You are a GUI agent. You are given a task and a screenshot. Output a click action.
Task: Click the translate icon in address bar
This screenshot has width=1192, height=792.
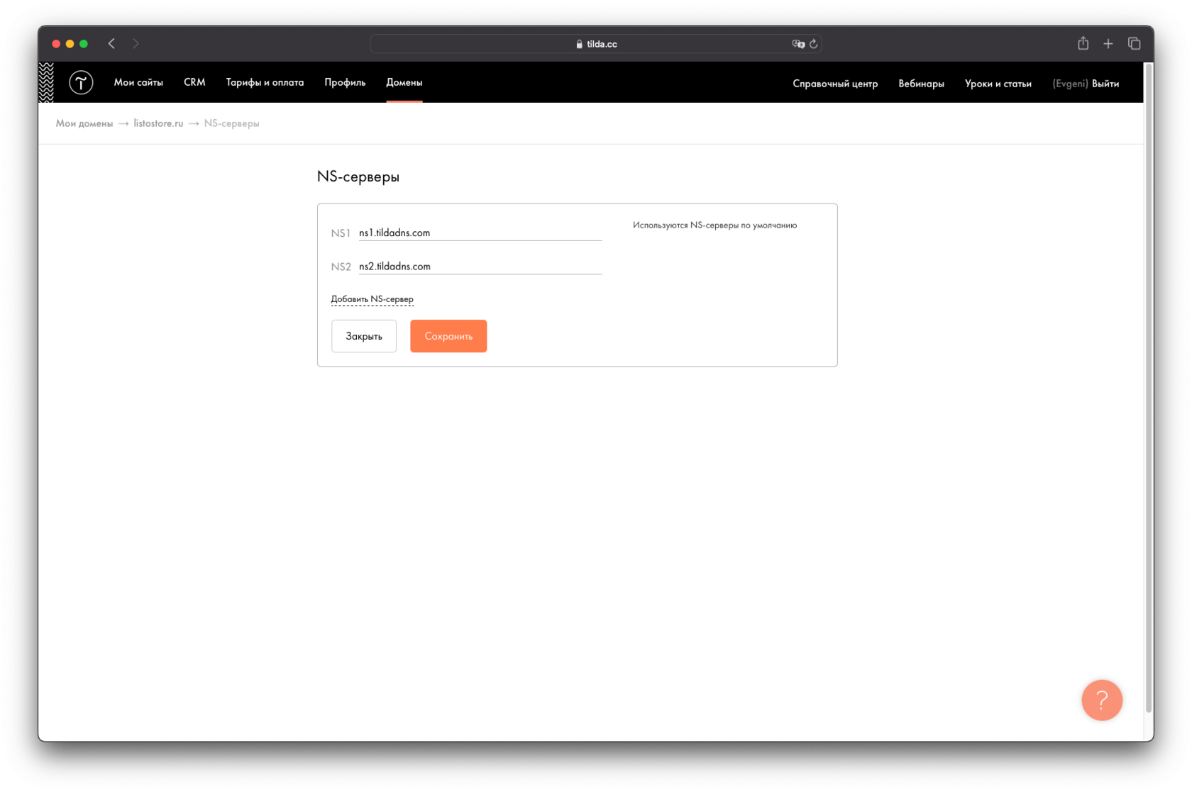click(798, 44)
